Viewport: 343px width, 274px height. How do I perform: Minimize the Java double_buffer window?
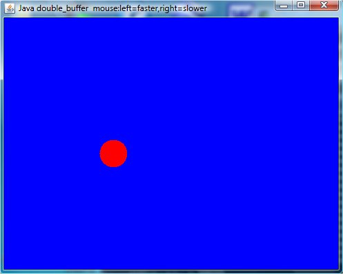coord(284,6)
